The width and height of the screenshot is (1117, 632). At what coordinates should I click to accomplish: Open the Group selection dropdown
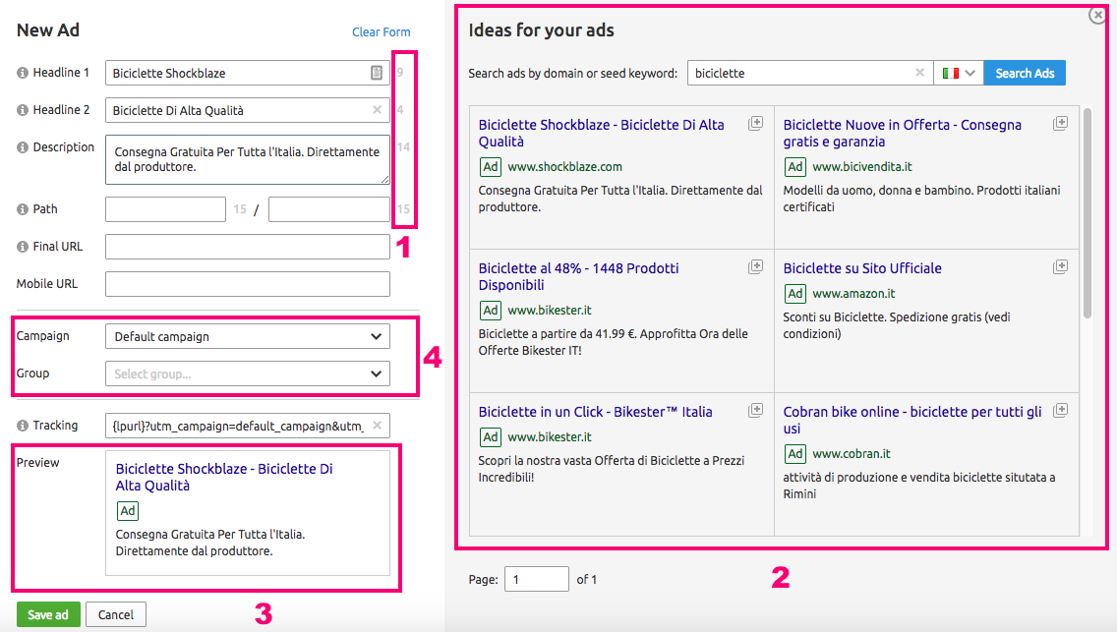pos(246,373)
